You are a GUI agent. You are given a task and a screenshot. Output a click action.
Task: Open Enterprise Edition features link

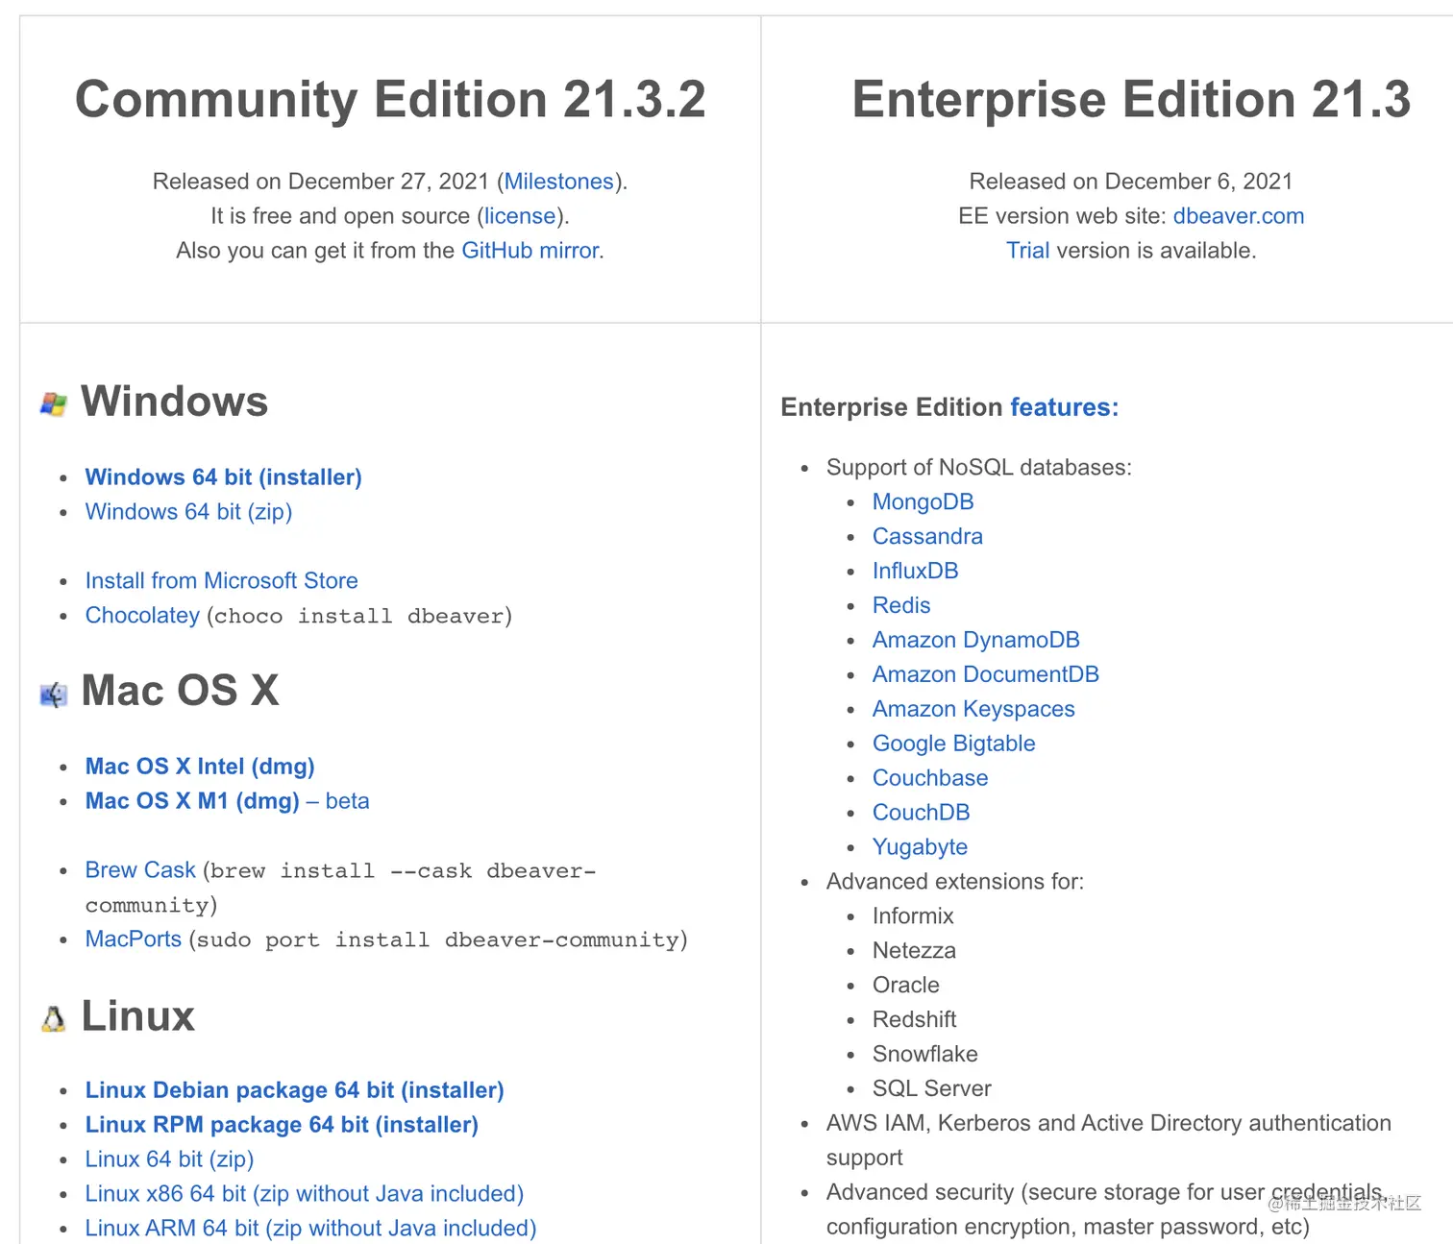[1064, 407]
